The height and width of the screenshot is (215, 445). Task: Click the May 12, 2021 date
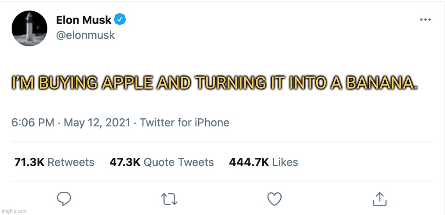(97, 123)
